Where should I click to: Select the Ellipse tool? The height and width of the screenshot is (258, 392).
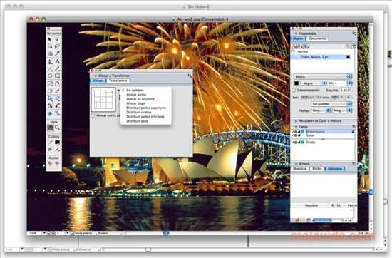(x=50, y=76)
